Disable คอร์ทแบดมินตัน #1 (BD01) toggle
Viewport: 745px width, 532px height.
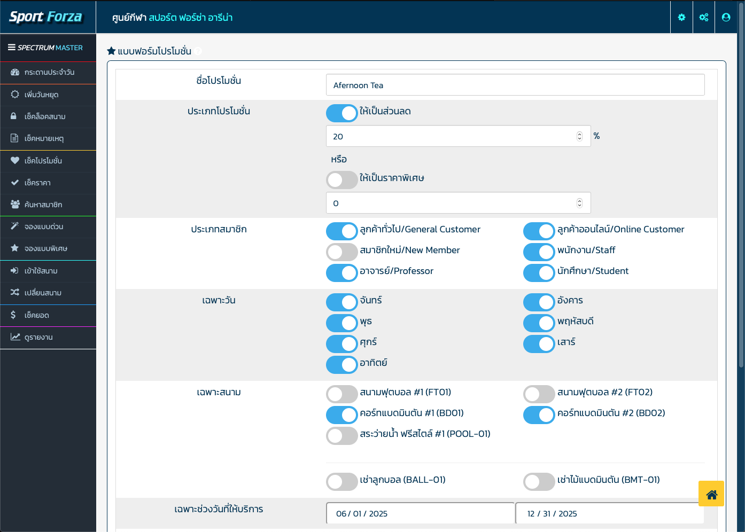pyautogui.click(x=342, y=415)
